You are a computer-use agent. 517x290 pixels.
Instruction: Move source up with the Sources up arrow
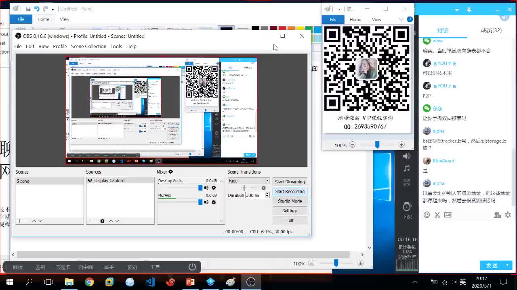point(111,221)
